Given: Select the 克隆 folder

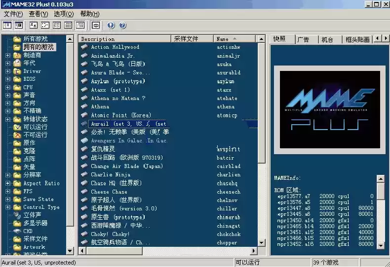Looking at the screenshot, I should point(29,151).
